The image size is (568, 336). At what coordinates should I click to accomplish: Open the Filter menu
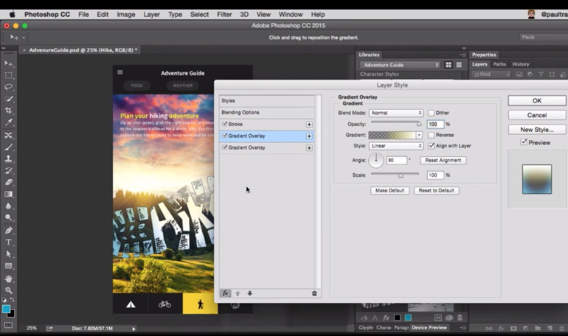pyautogui.click(x=224, y=14)
